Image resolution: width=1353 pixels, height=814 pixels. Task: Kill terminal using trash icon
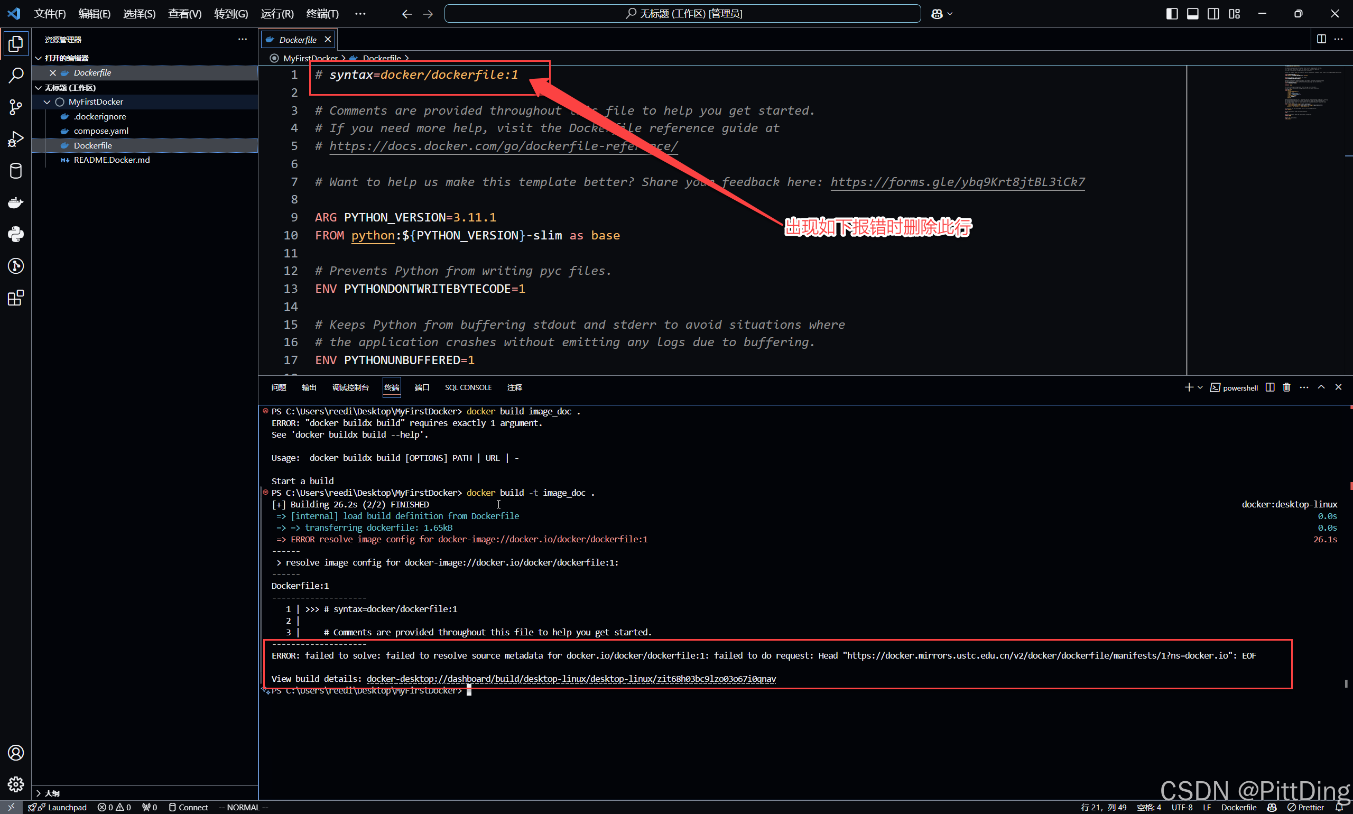(1286, 387)
